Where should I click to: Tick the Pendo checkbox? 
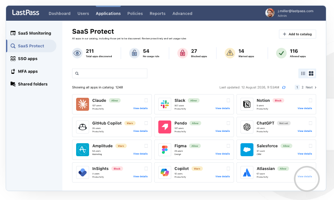[228, 123]
